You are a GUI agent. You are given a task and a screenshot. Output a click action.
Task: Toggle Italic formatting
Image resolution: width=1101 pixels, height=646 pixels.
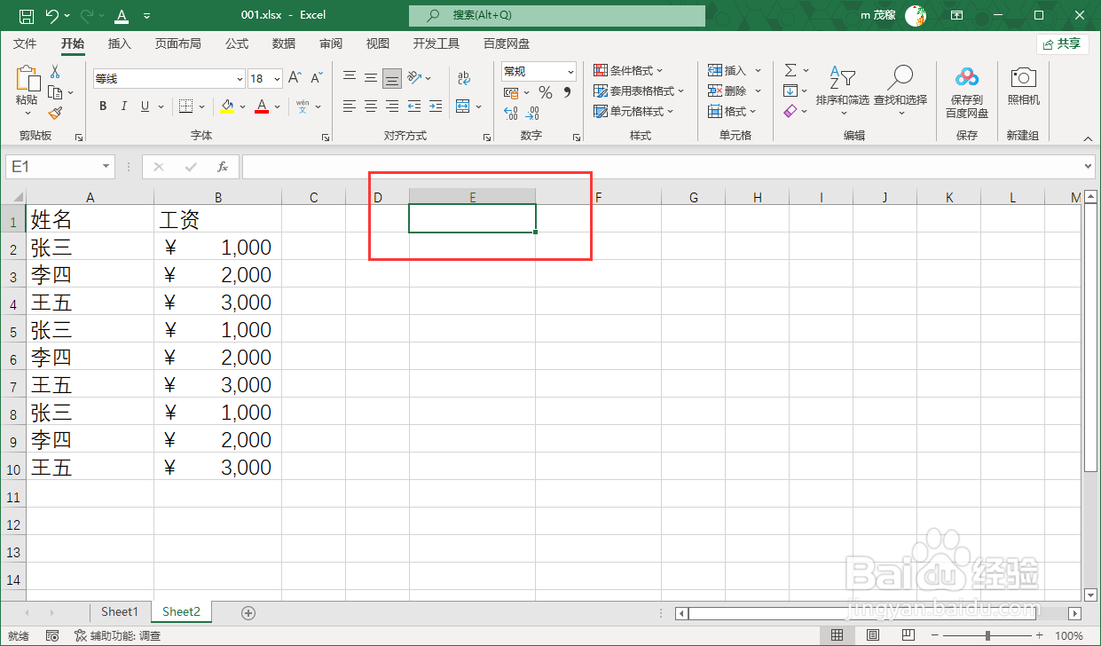tap(124, 106)
